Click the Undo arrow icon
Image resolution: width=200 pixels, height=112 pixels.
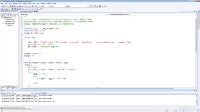[x=25, y=6]
